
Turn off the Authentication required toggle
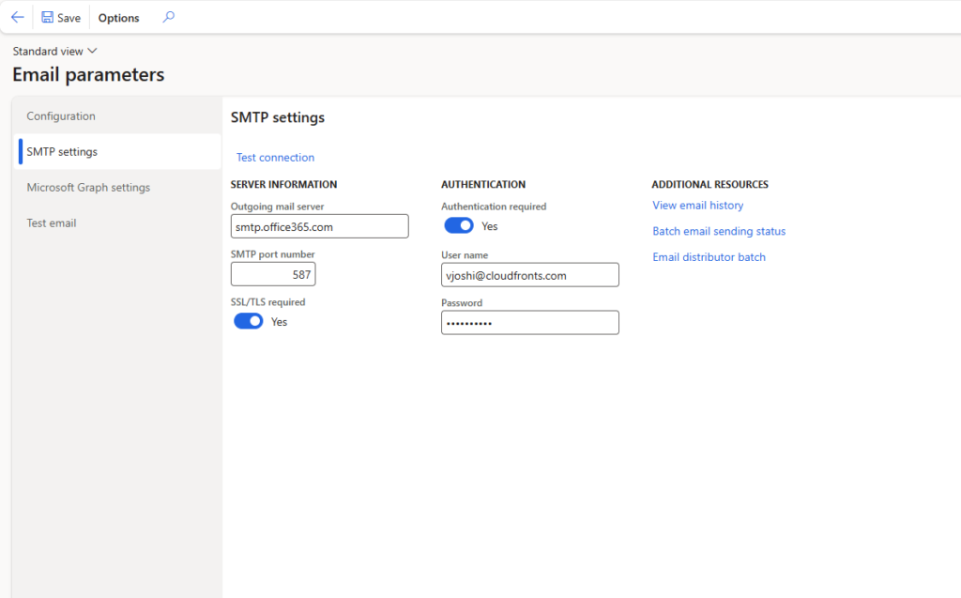[459, 225]
